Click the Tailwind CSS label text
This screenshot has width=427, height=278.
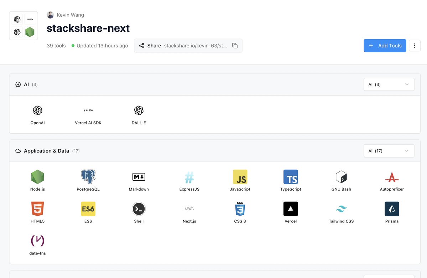(341, 221)
